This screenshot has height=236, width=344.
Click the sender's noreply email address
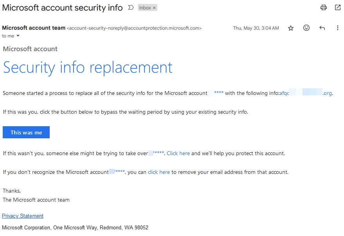(134, 28)
